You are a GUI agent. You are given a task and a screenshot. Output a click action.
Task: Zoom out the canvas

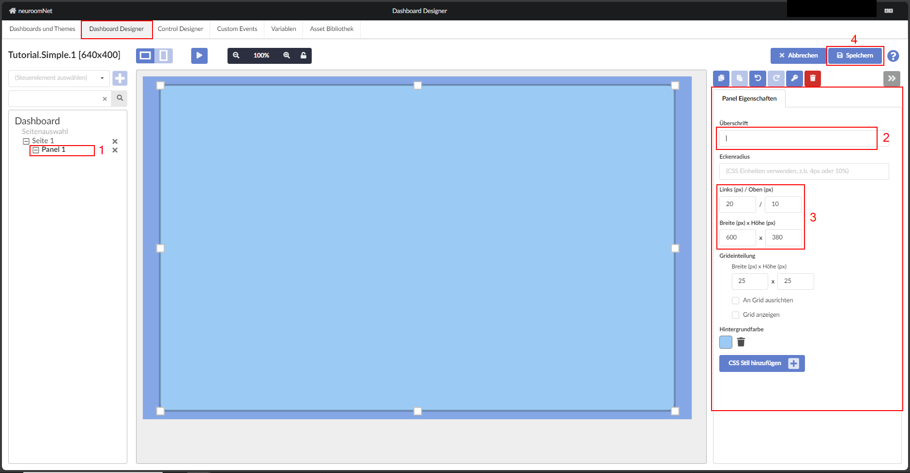point(236,56)
